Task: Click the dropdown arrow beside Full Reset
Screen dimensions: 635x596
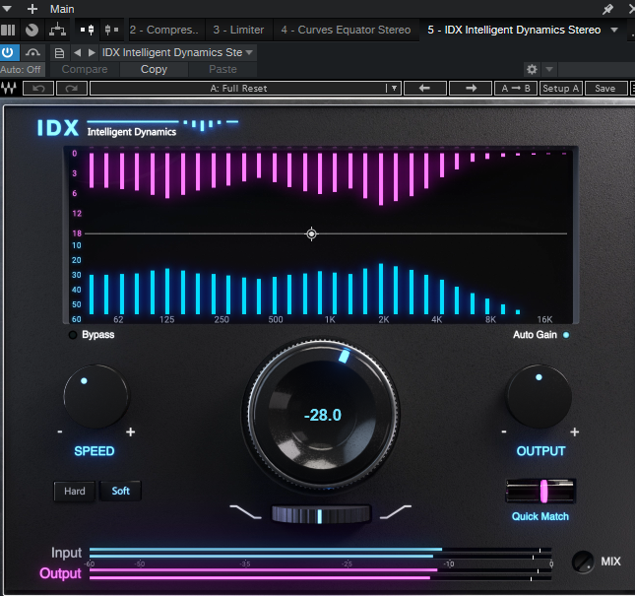Action: tap(394, 89)
